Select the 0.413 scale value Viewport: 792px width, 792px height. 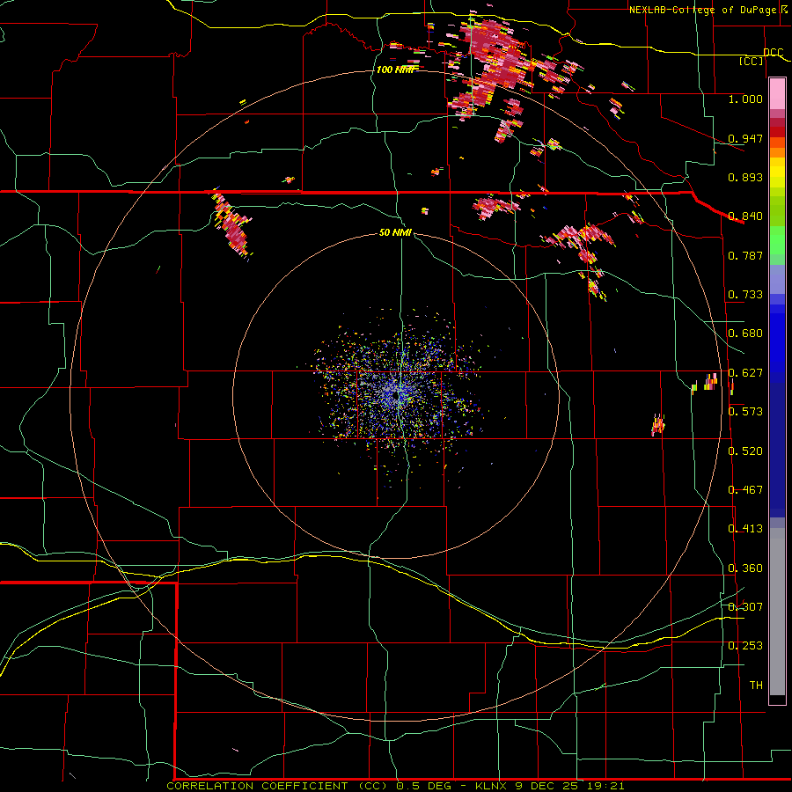pos(745,529)
